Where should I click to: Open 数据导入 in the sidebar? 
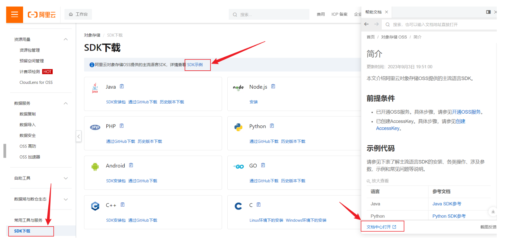coord(28,125)
